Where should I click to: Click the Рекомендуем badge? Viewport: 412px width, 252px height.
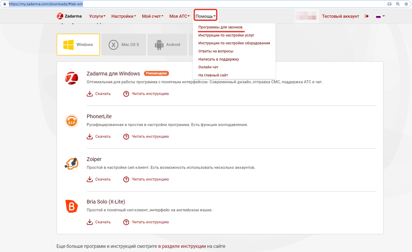tap(157, 73)
